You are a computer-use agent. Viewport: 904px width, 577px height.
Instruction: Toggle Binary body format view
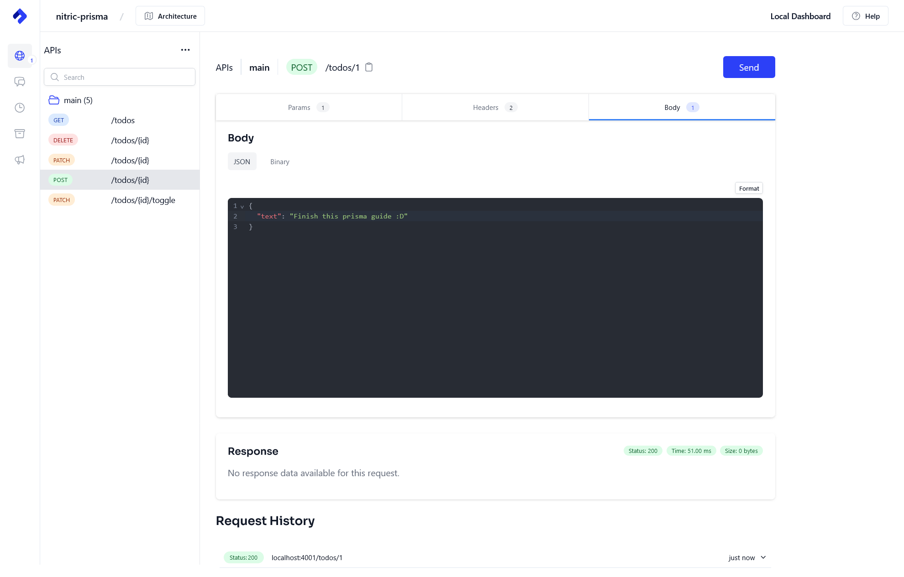(279, 161)
